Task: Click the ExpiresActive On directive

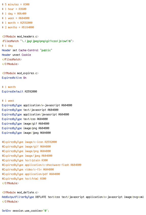Action: (x=14, y=78)
